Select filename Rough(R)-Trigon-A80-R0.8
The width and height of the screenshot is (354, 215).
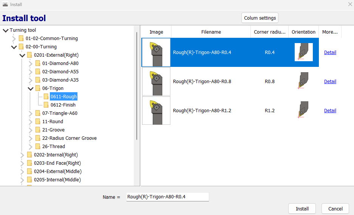click(202, 82)
